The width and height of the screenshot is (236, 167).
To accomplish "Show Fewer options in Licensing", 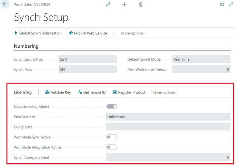I will point(164,92).
